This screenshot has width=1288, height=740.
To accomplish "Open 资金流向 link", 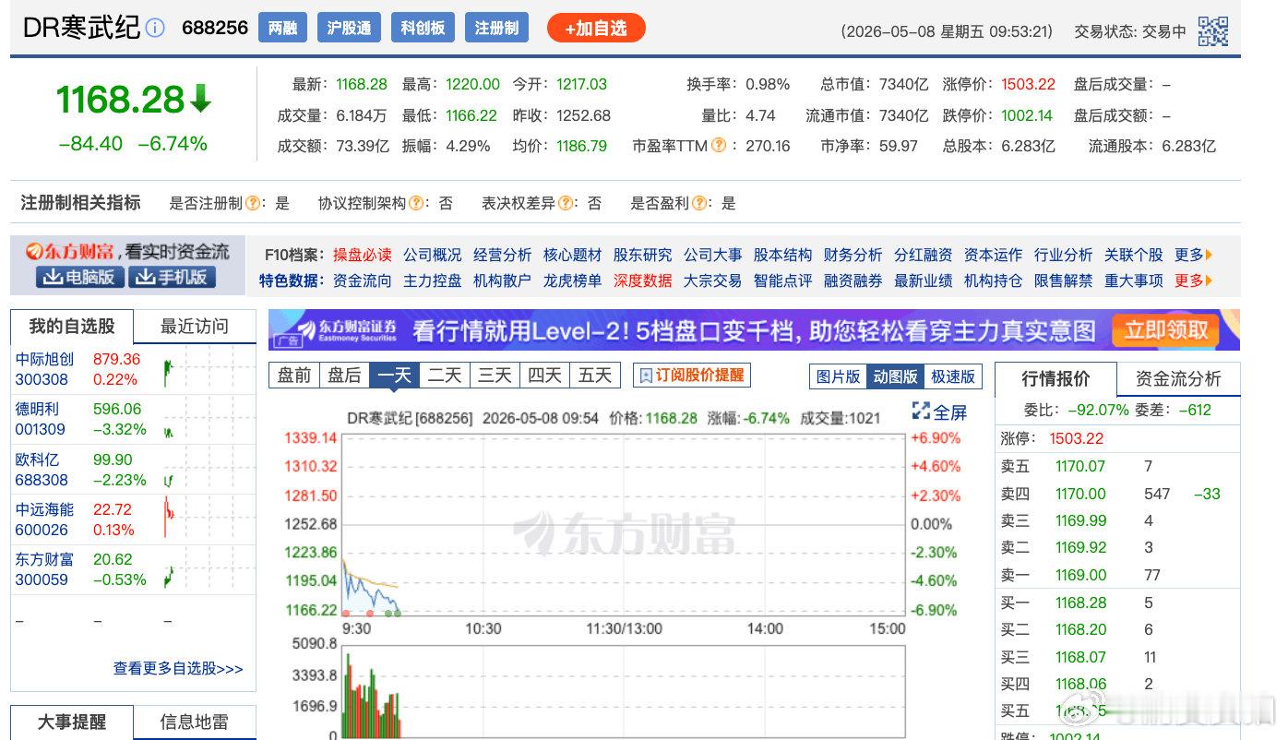I will tap(362, 280).
